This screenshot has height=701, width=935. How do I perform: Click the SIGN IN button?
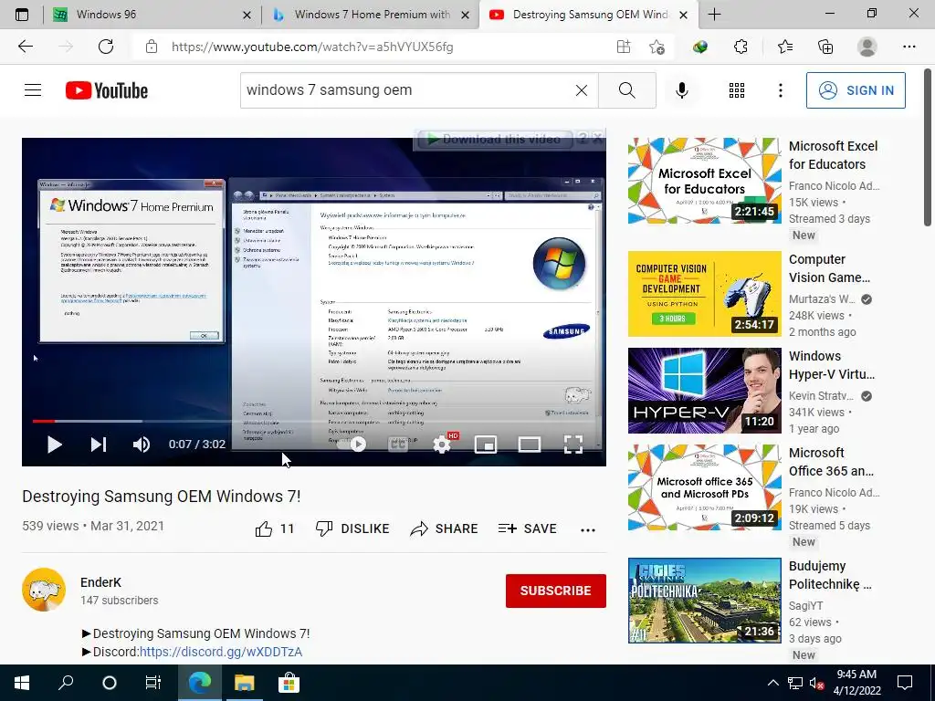(856, 90)
